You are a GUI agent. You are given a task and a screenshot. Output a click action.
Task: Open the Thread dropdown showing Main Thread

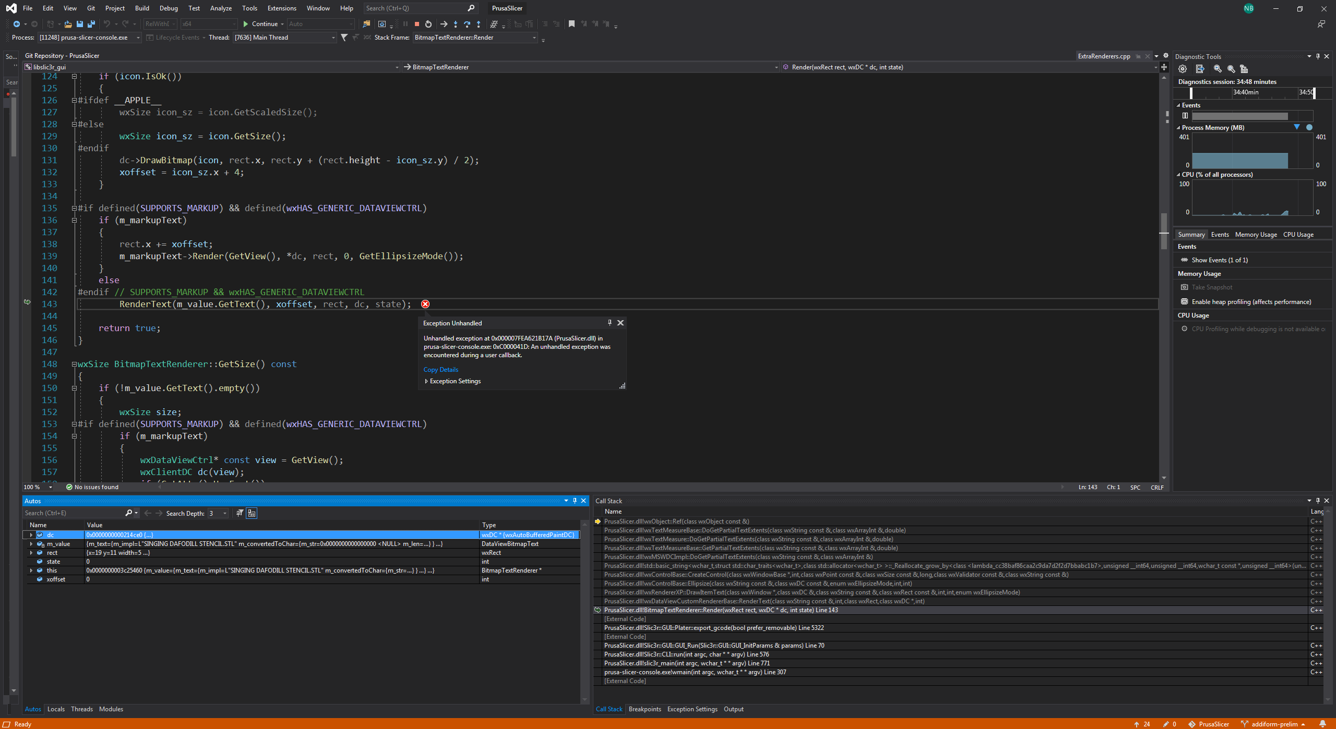(332, 37)
